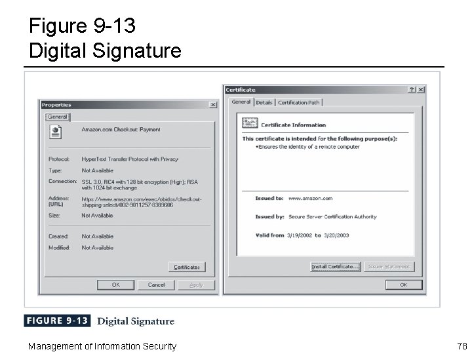Click the Created value 'Not Available'
Screen dimensions: 472x354
(98, 236)
